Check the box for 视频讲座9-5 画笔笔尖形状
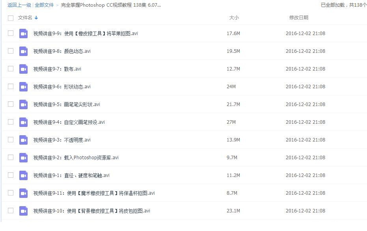Image resolution: width=367 pixels, height=231 pixels. pos(11,104)
